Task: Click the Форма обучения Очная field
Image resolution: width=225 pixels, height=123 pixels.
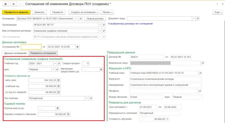Action: 146,97
